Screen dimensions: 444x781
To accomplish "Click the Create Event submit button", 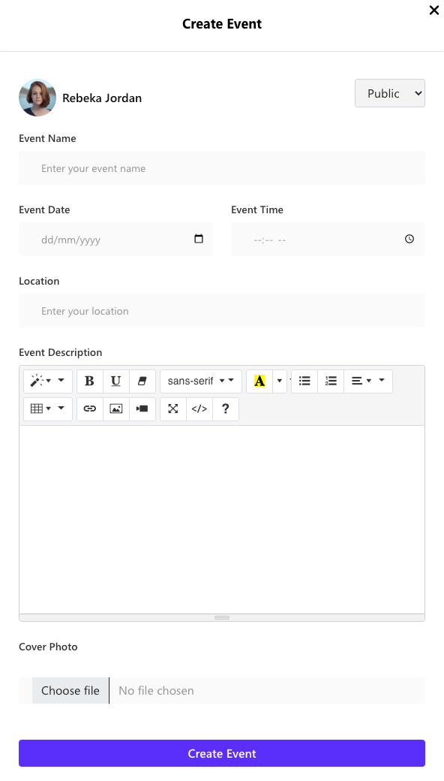I will click(222, 753).
